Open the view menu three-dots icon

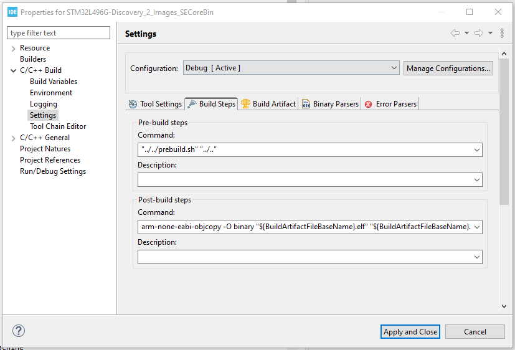click(502, 33)
